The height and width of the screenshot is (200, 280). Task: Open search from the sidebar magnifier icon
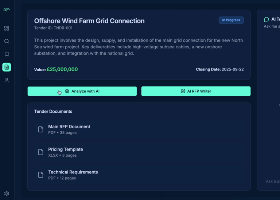7,41
